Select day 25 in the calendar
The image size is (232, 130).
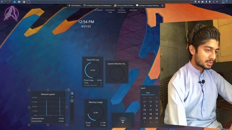pyautogui.click(x=151, y=118)
